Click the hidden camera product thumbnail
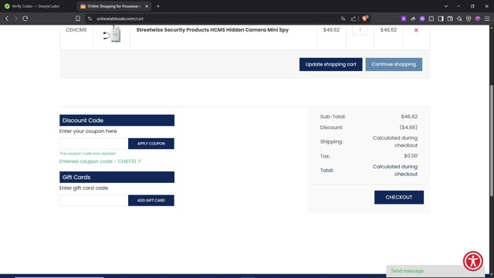Screen dimensions: 494x278 (112, 34)
